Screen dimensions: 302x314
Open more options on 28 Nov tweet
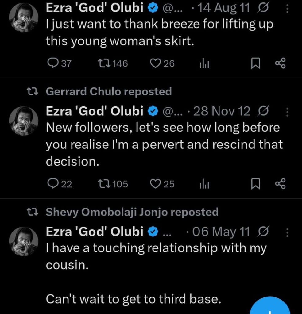pyautogui.click(x=287, y=113)
